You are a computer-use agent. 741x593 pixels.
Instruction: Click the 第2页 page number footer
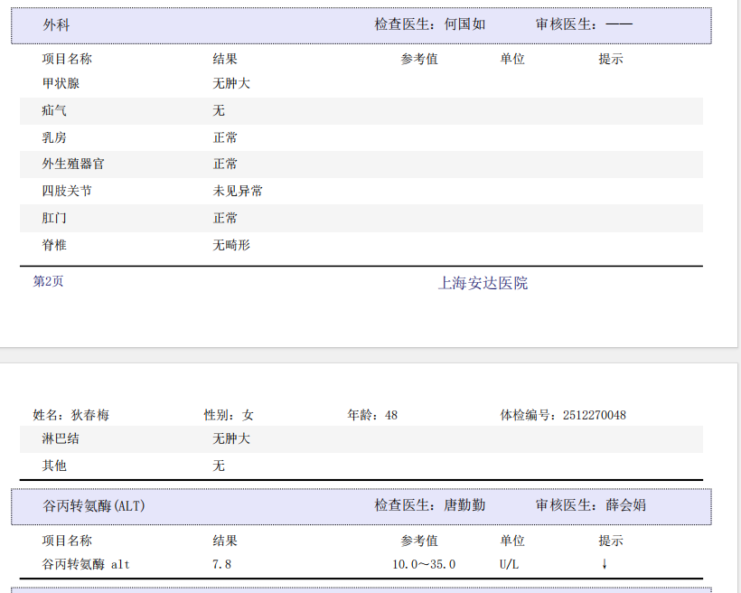[49, 281]
